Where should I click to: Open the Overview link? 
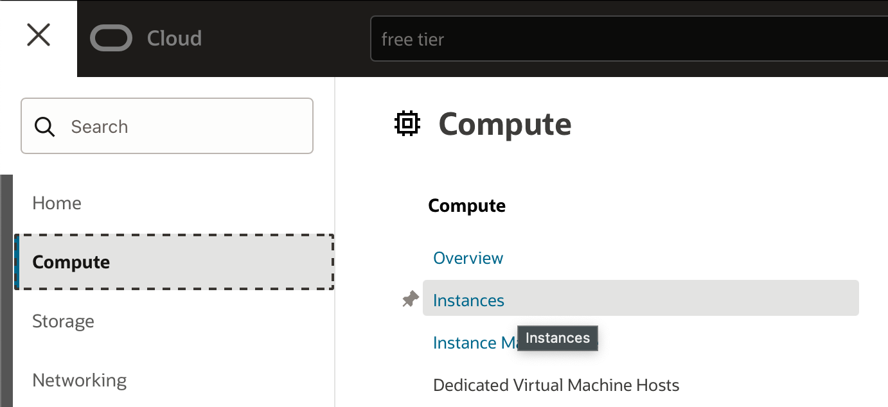(x=468, y=257)
